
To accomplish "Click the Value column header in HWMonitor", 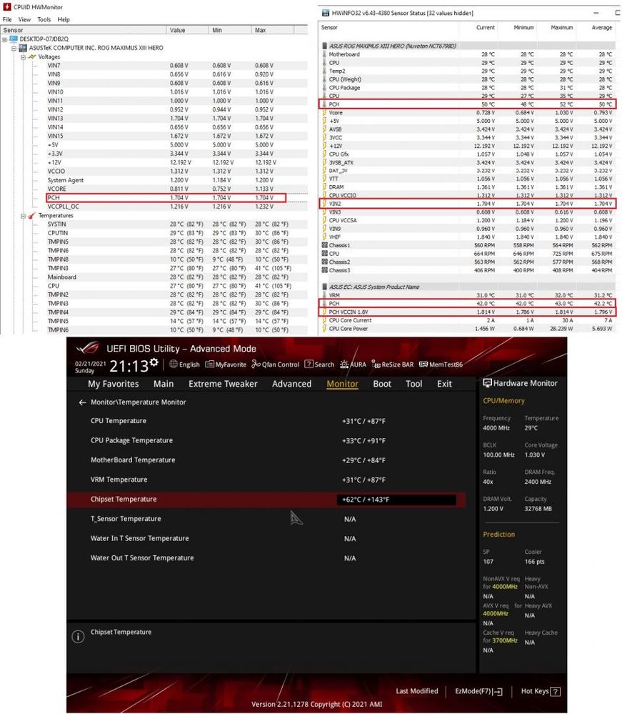I will coord(188,30).
